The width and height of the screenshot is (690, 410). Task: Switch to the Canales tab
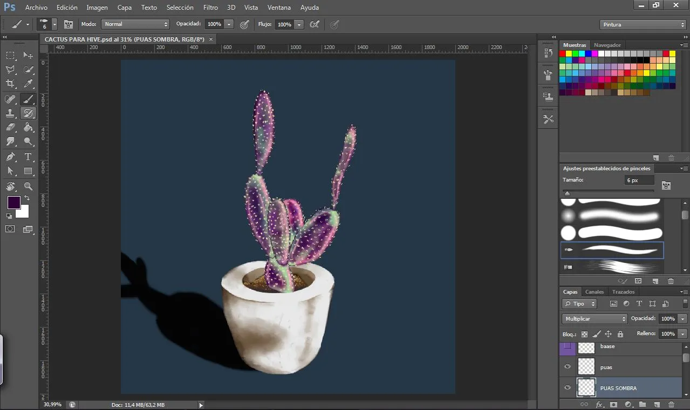pyautogui.click(x=595, y=292)
